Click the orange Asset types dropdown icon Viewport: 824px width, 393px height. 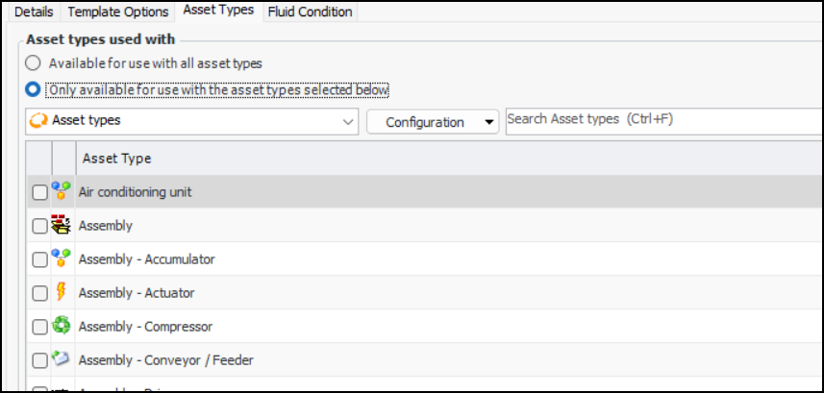(x=38, y=121)
